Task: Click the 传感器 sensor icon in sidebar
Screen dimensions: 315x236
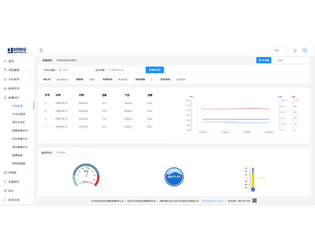Action: (x=5, y=173)
